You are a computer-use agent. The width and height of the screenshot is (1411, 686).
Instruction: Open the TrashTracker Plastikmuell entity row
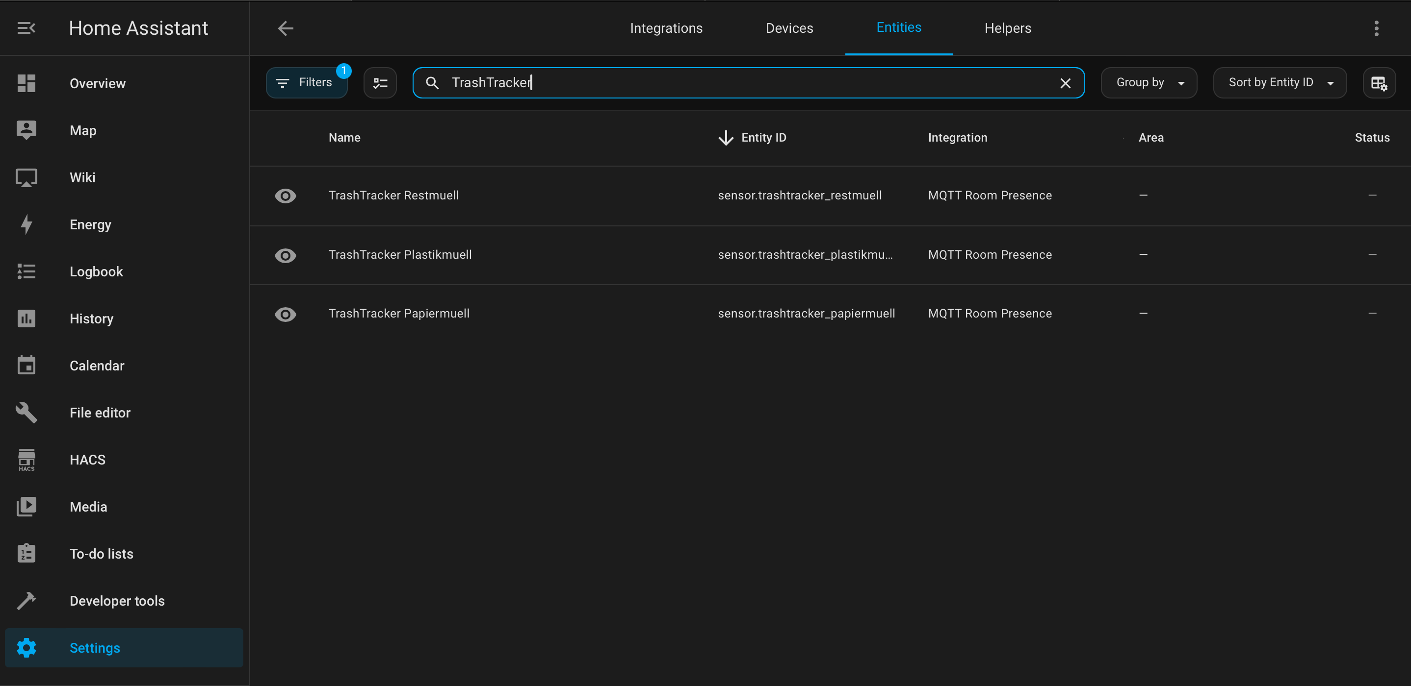tap(831, 255)
